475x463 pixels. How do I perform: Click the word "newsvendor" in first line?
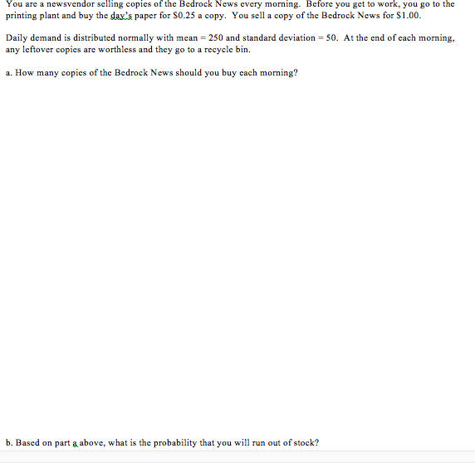pos(71,4)
